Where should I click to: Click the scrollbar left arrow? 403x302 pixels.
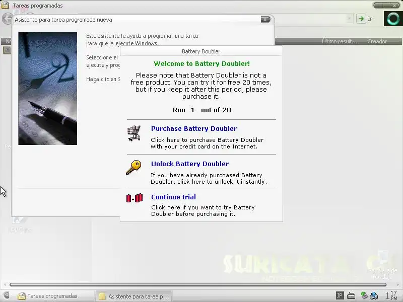pyautogui.click(x=5, y=284)
